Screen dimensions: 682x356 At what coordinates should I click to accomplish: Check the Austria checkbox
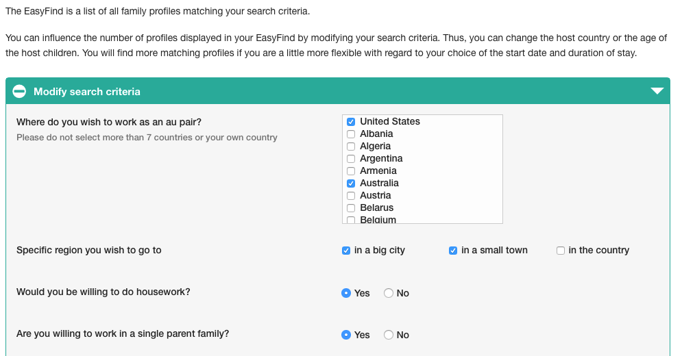pos(351,196)
